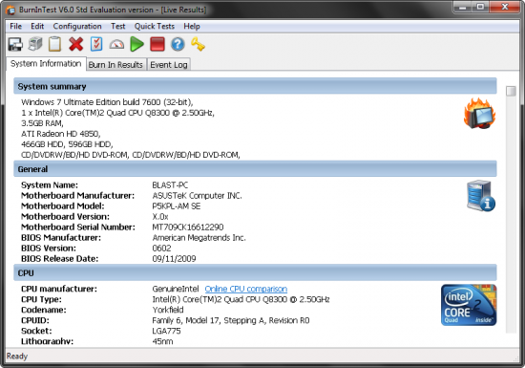Click the 'GenuineIntel' manufacturer value
The width and height of the screenshot is (525, 368).
(176, 289)
